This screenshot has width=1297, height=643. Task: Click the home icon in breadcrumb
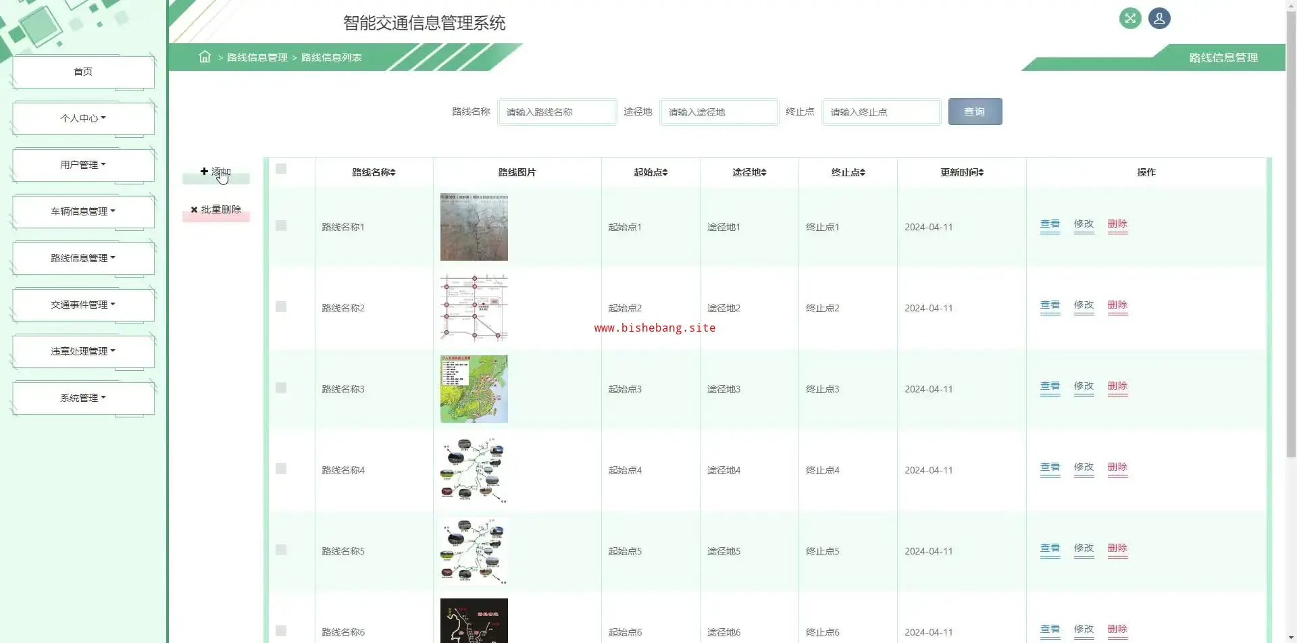pyautogui.click(x=205, y=57)
